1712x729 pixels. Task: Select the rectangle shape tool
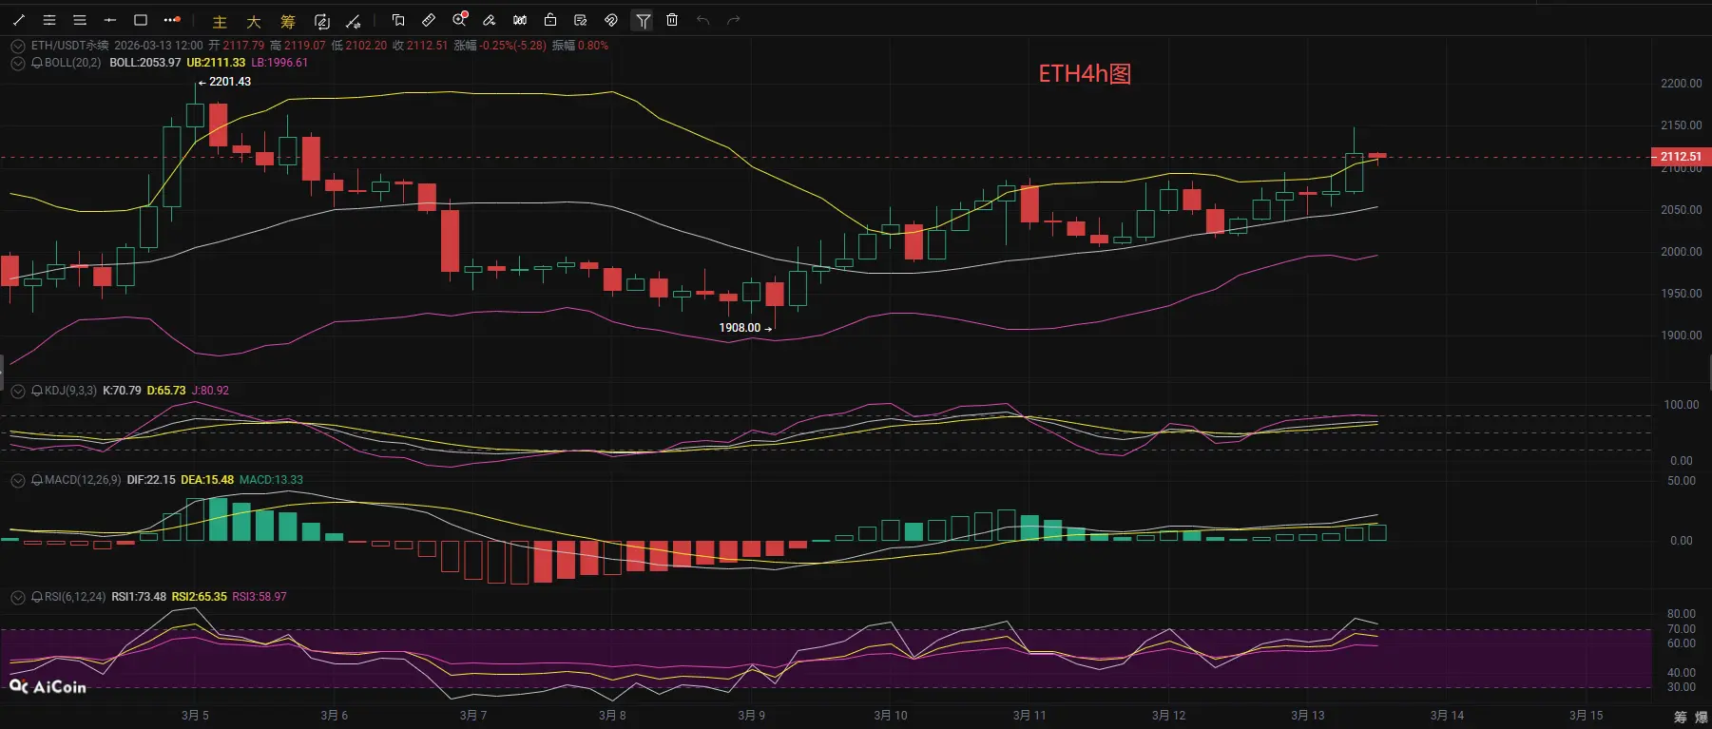pos(141,20)
